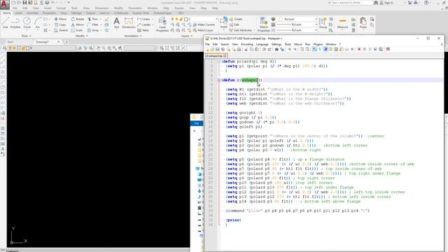Collapse the defun polard fold marker
Image resolution: width=448 pixels, height=252 pixels.
point(219,62)
